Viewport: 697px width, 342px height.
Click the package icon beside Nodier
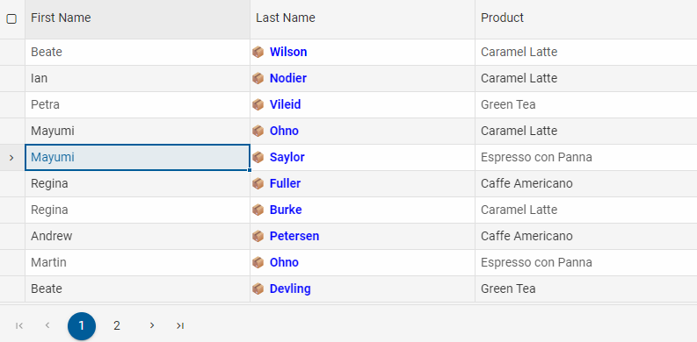258,79
